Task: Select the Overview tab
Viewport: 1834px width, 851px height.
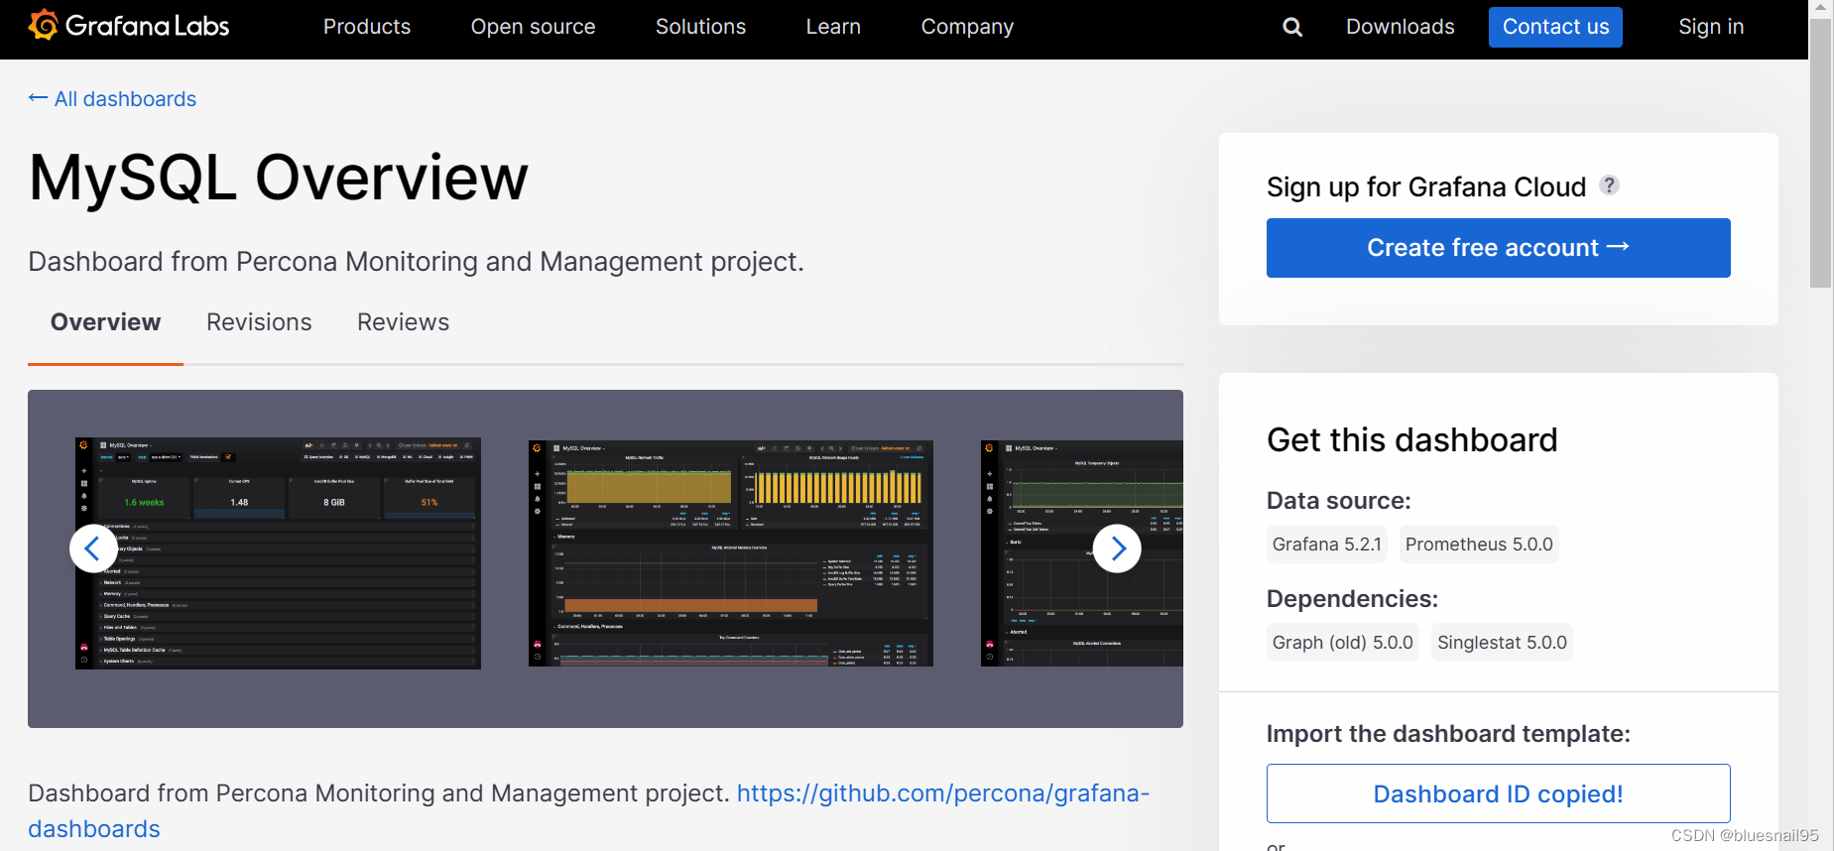Action: (105, 322)
